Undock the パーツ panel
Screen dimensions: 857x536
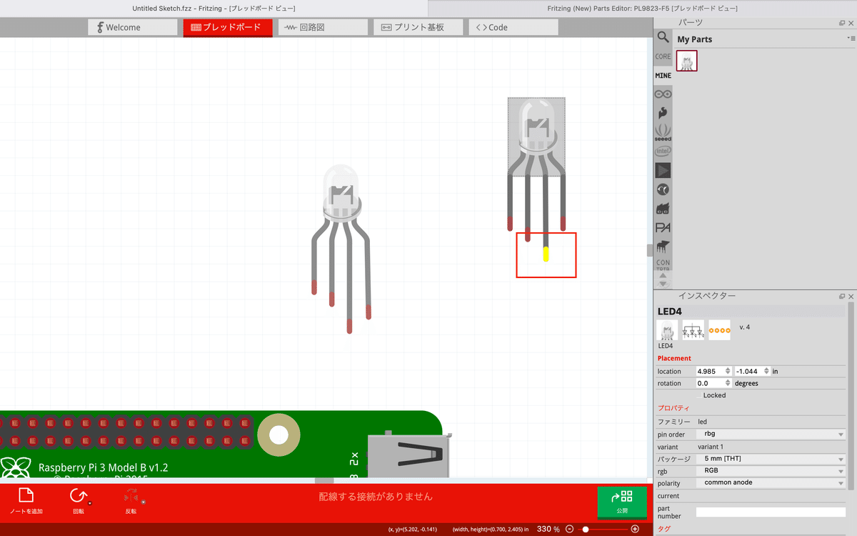click(842, 23)
